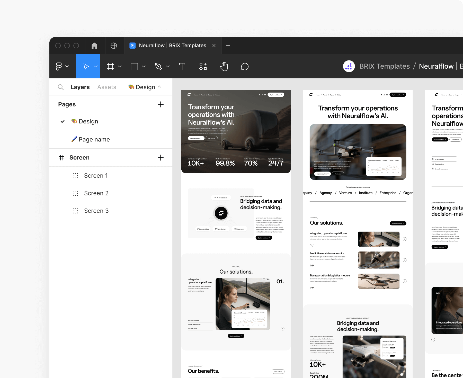Switch to the Assets tab
This screenshot has height=378, width=463.
[106, 87]
